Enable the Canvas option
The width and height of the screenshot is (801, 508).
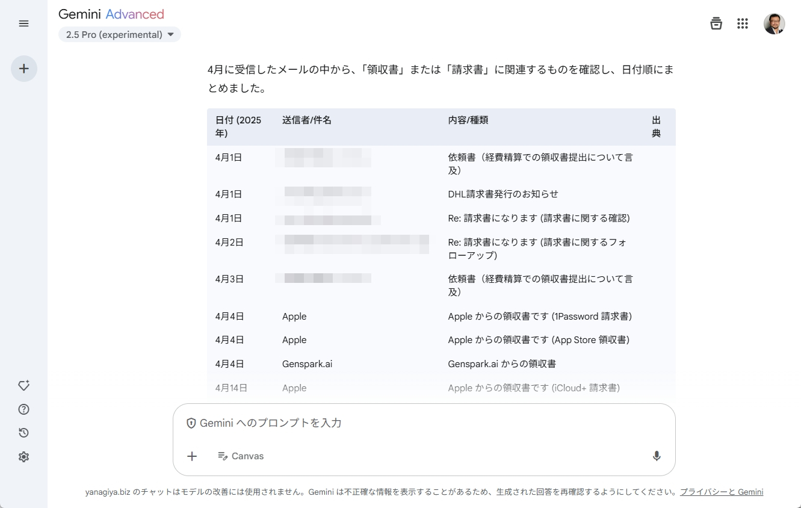pos(241,456)
